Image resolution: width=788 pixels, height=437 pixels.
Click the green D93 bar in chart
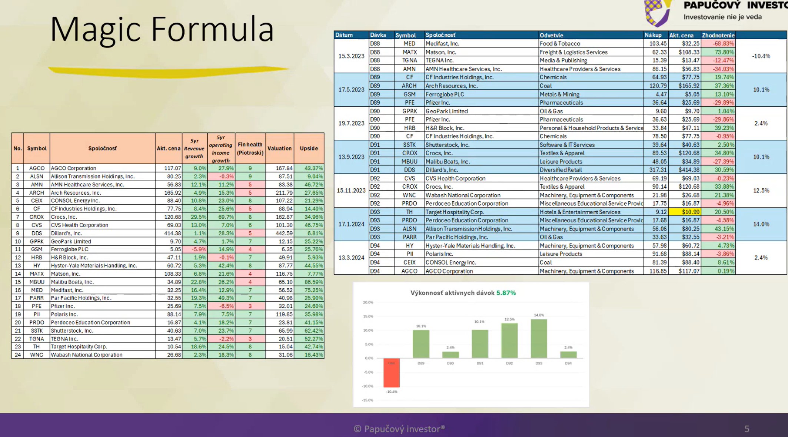pyautogui.click(x=539, y=338)
